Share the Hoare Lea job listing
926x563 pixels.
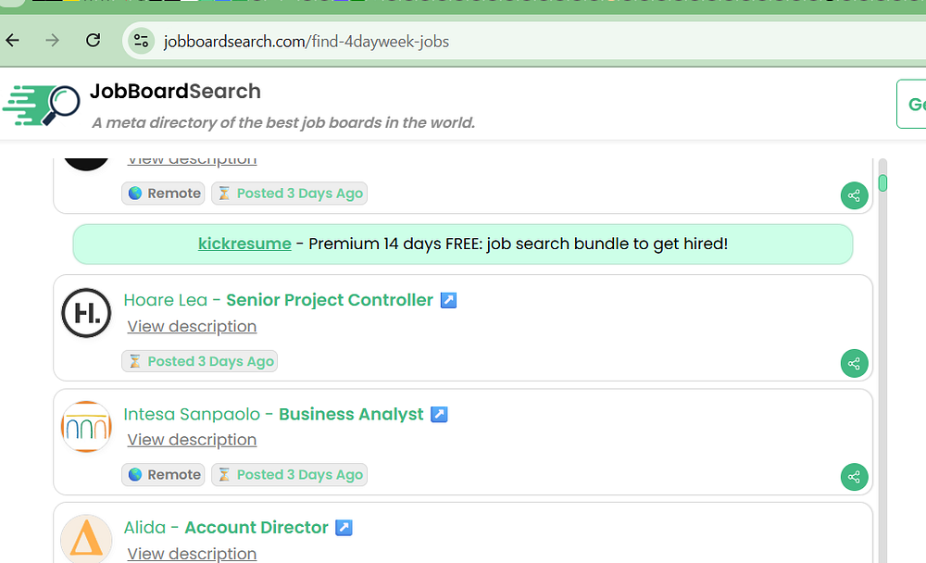tap(854, 363)
